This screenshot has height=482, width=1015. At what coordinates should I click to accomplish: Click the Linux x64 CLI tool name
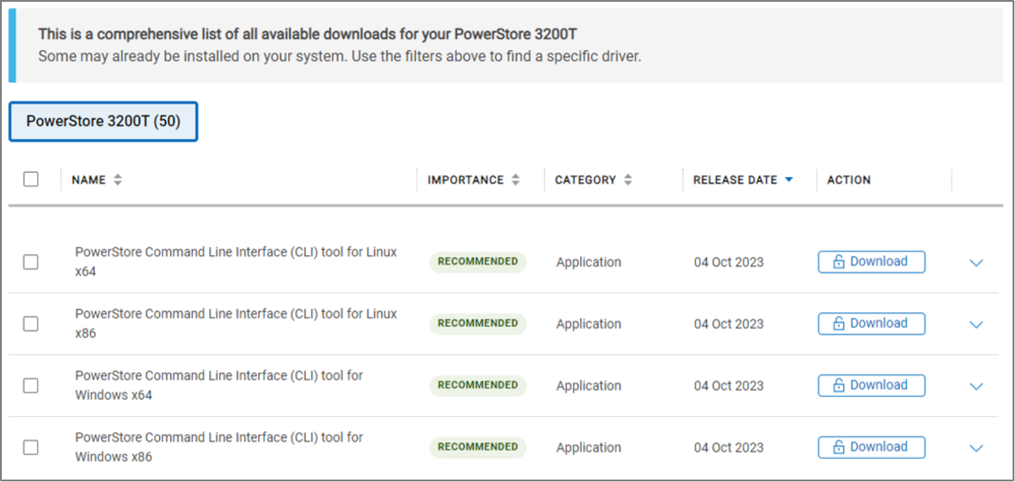[x=236, y=262]
